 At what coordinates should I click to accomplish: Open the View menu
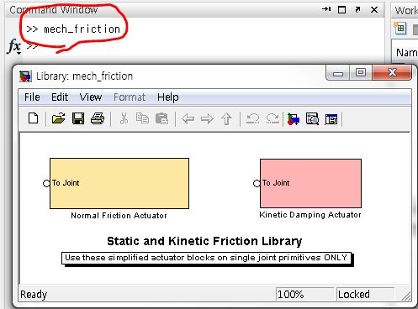(x=91, y=97)
